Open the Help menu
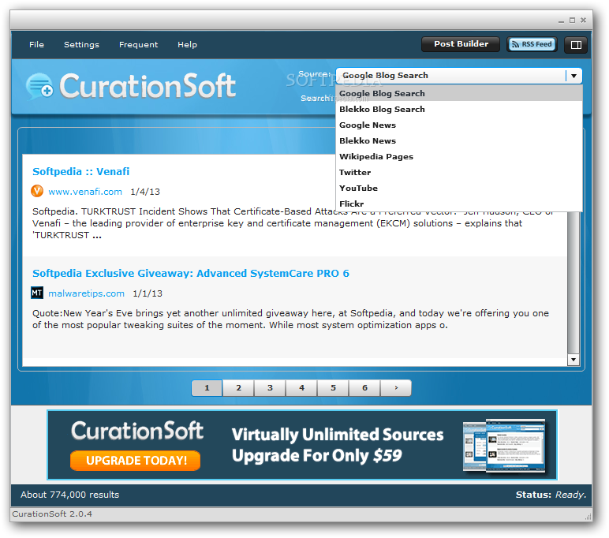The image size is (609, 538). coord(187,45)
